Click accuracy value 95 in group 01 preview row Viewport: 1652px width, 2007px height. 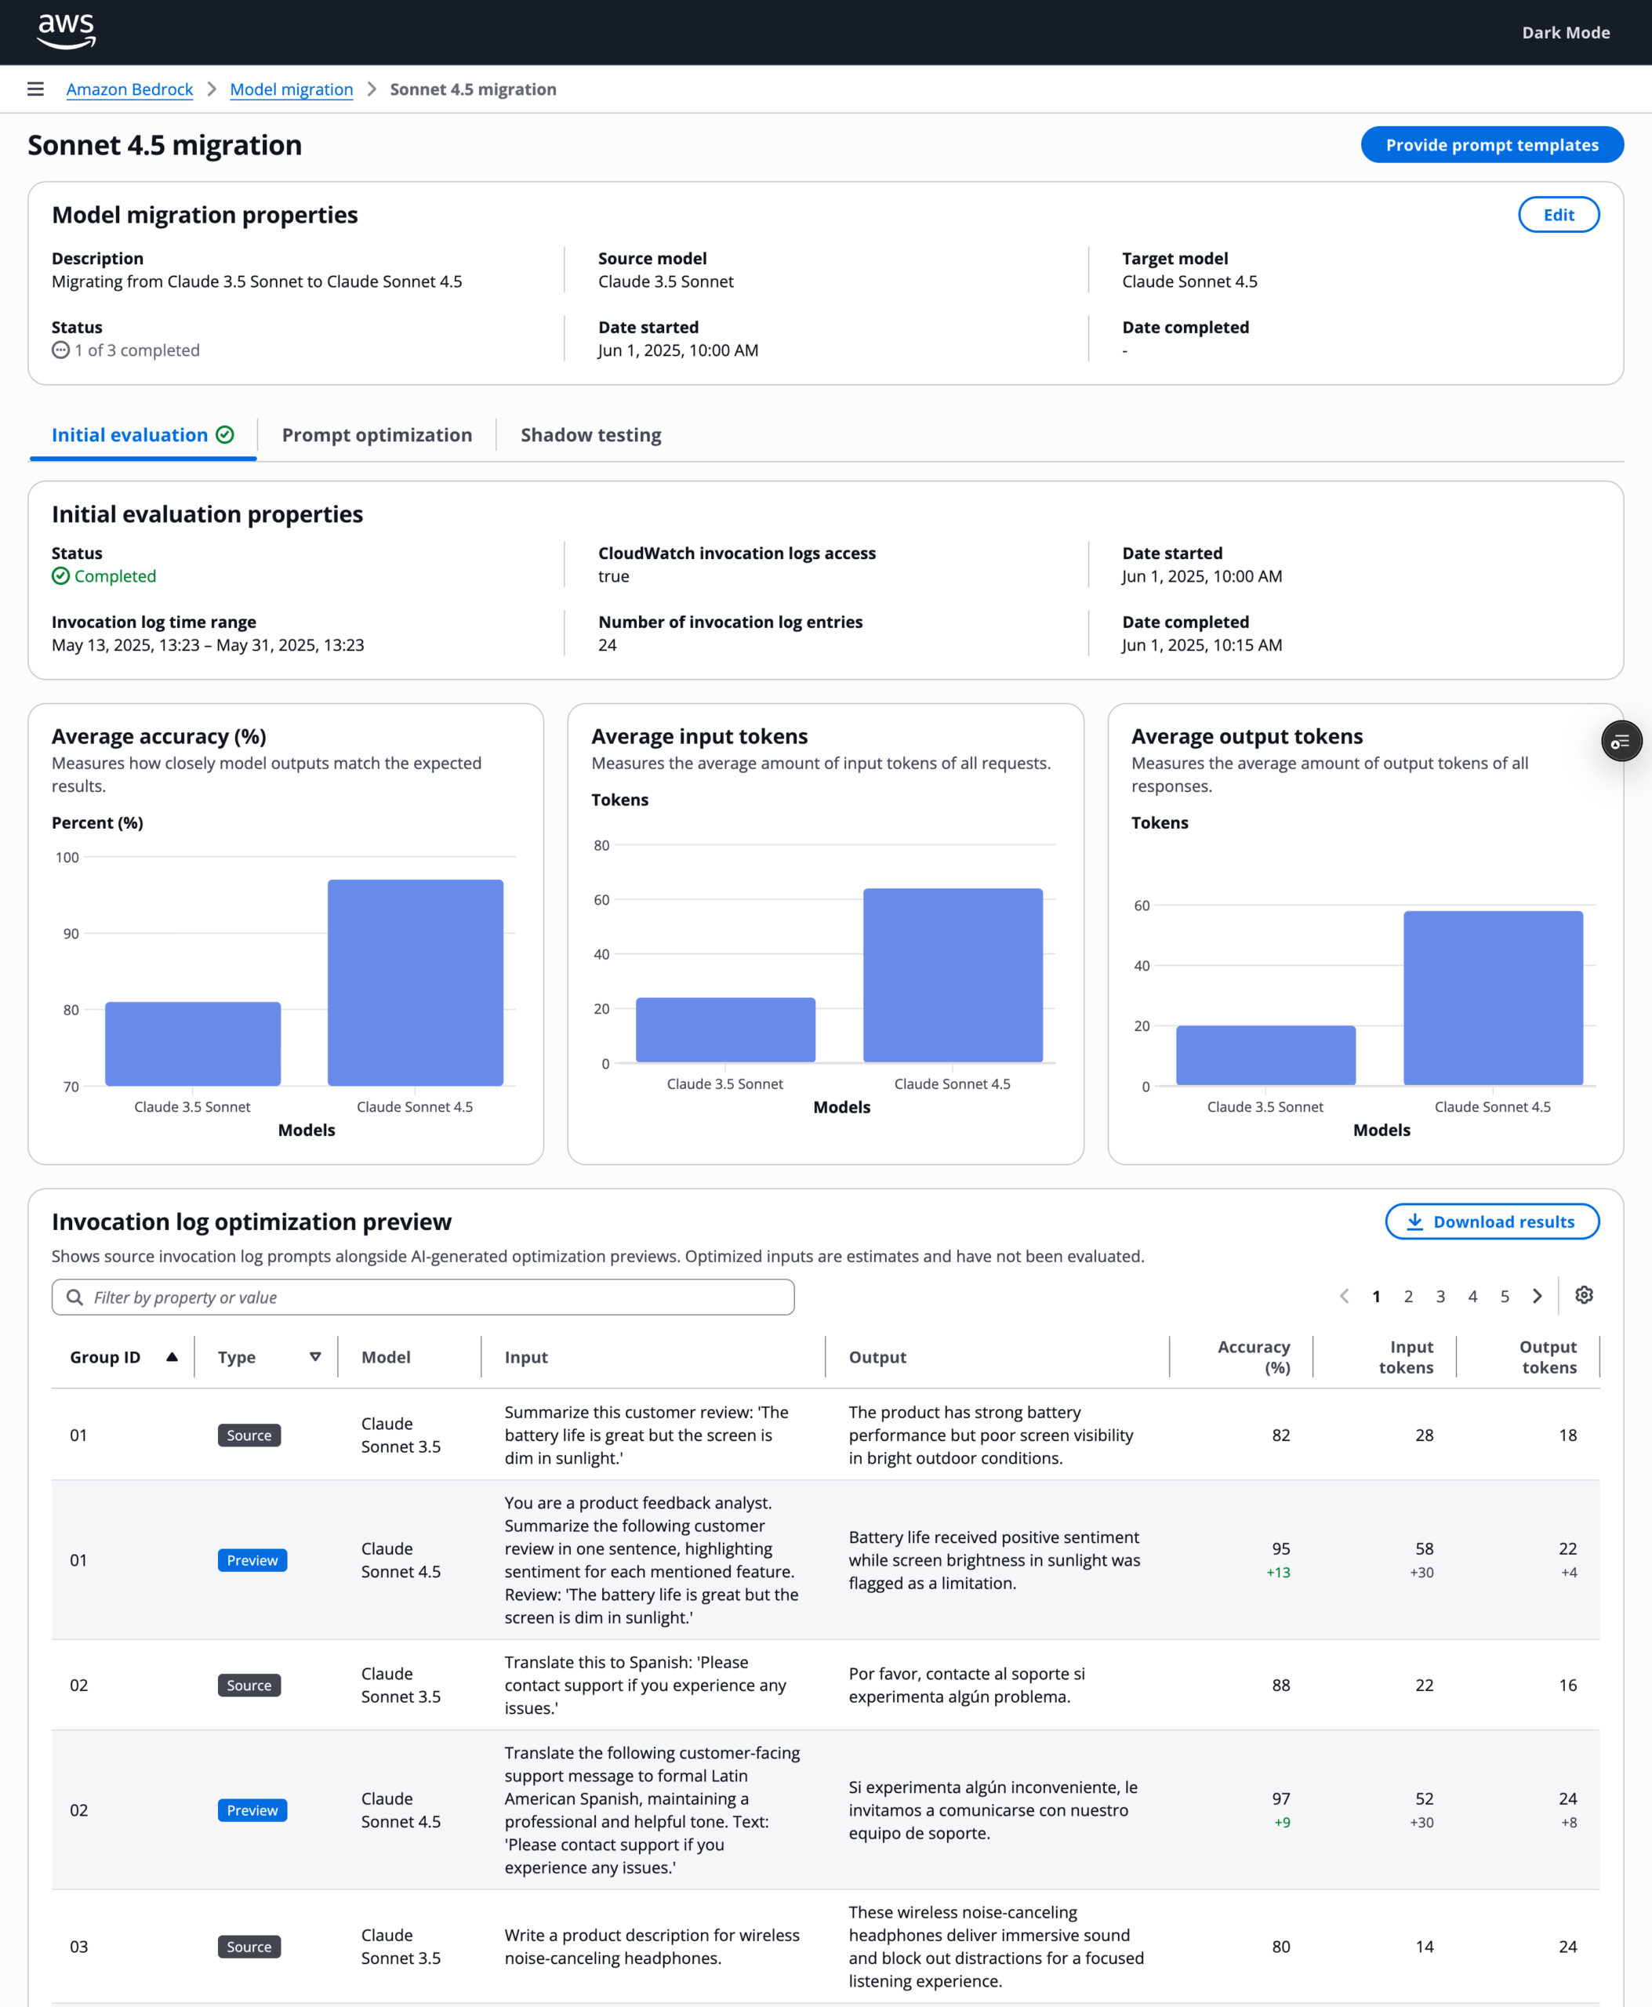tap(1281, 1548)
